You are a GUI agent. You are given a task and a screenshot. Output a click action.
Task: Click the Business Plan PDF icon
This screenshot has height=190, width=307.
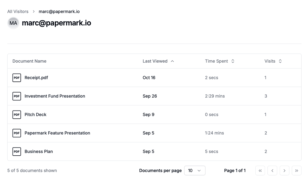[17, 152]
